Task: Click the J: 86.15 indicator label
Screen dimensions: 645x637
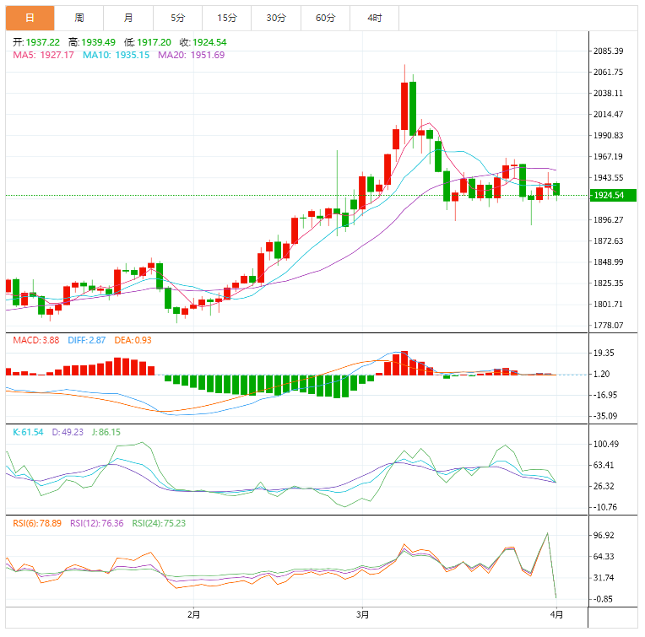Action: (106, 432)
